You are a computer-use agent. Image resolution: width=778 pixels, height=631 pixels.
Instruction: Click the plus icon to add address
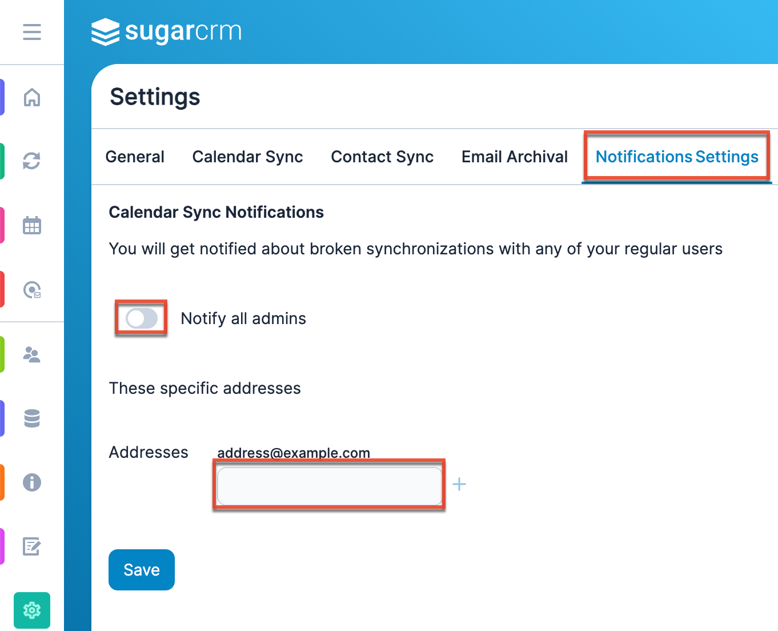coord(459,485)
